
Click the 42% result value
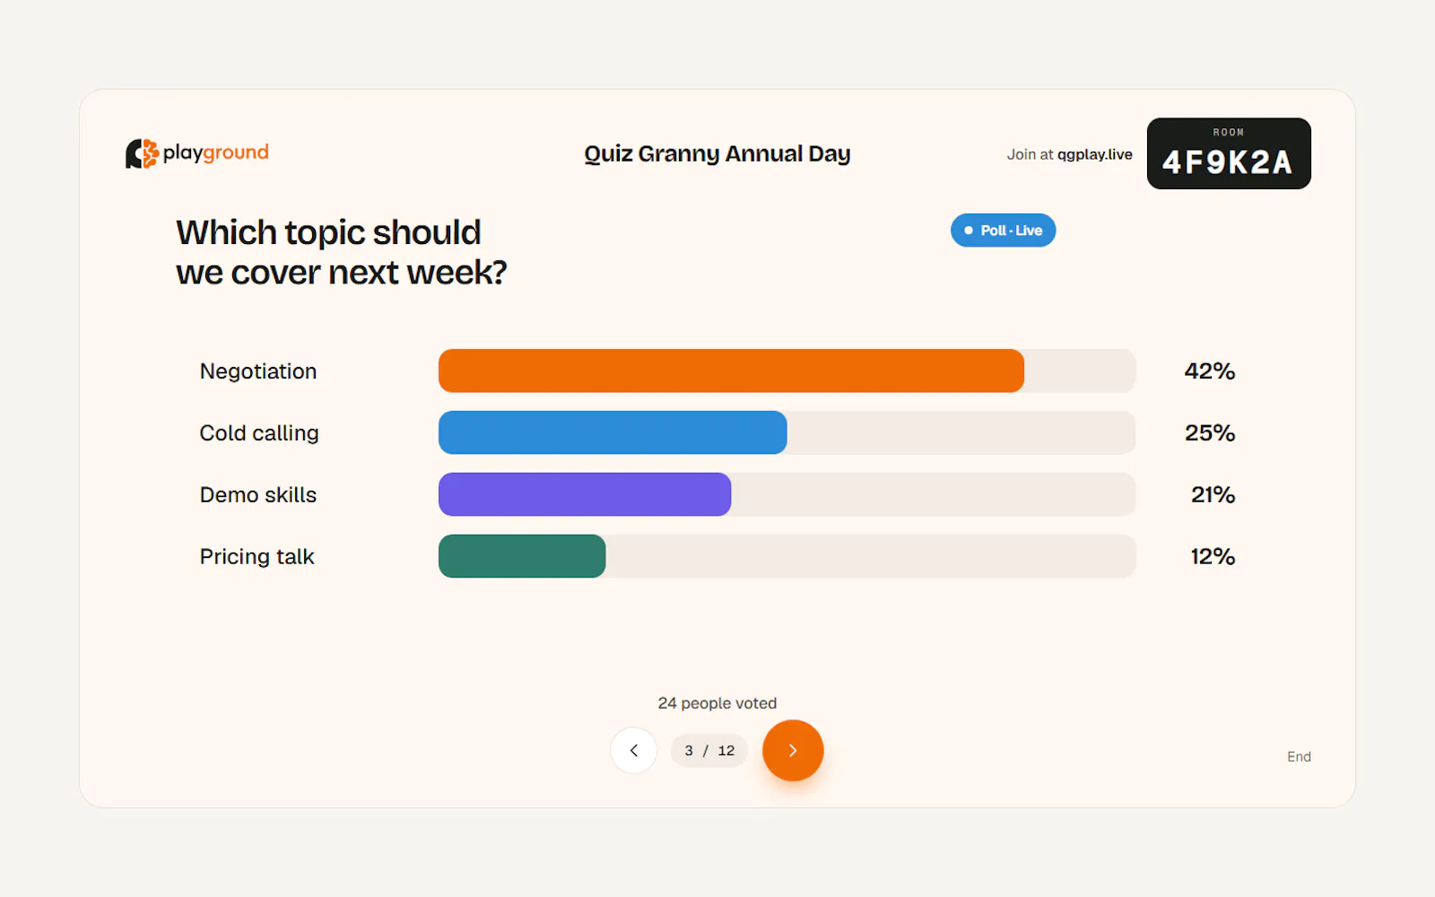tap(1210, 371)
